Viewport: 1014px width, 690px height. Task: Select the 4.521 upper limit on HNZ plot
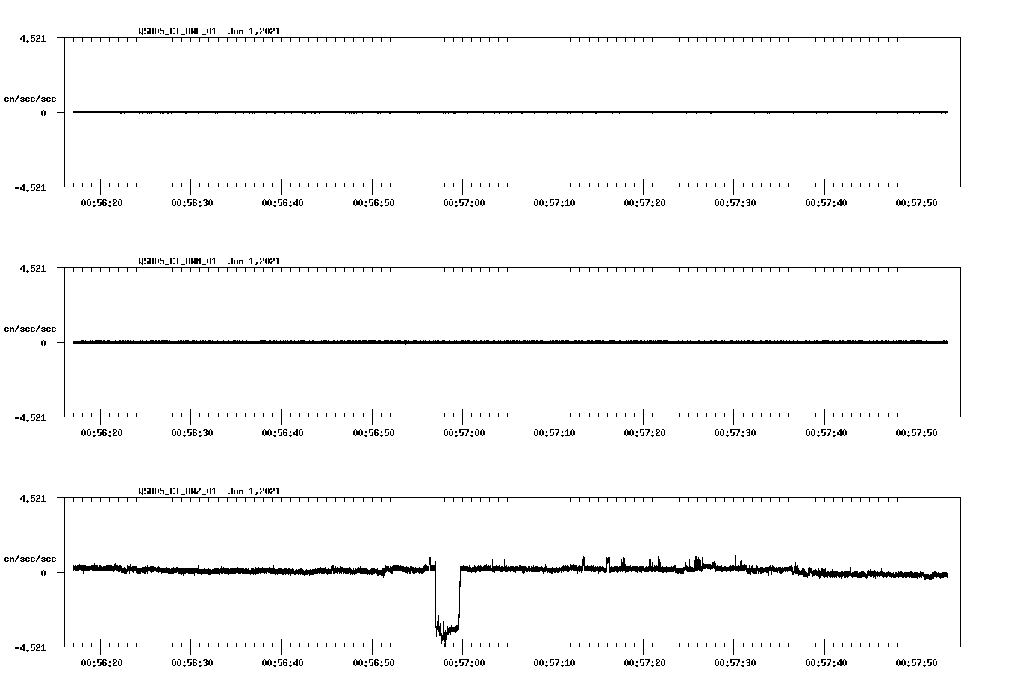click(33, 498)
